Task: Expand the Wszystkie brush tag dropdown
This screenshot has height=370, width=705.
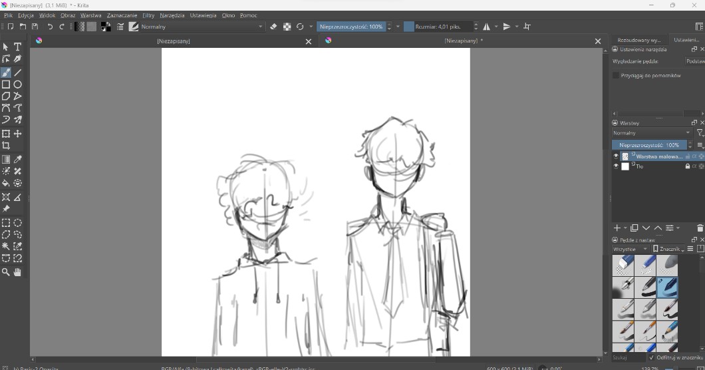Action: coord(630,249)
